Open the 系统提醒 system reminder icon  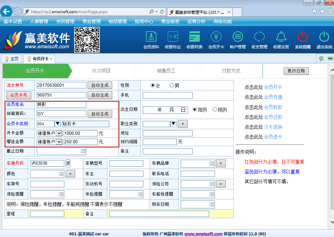coord(303,39)
